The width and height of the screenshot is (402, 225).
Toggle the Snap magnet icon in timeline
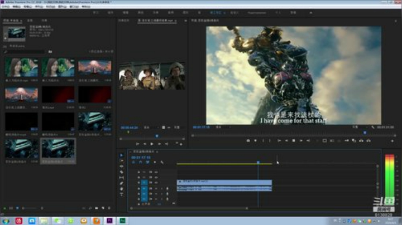coord(141,162)
